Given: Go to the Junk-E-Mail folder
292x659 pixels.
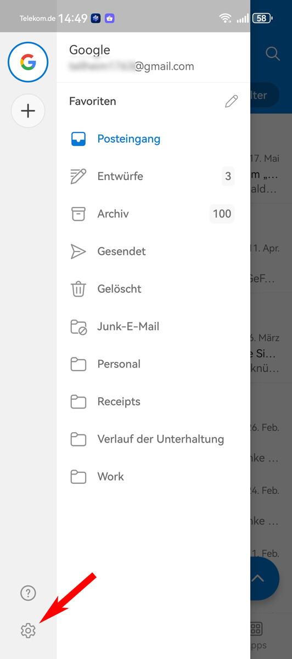Looking at the screenshot, I should [153, 326].
